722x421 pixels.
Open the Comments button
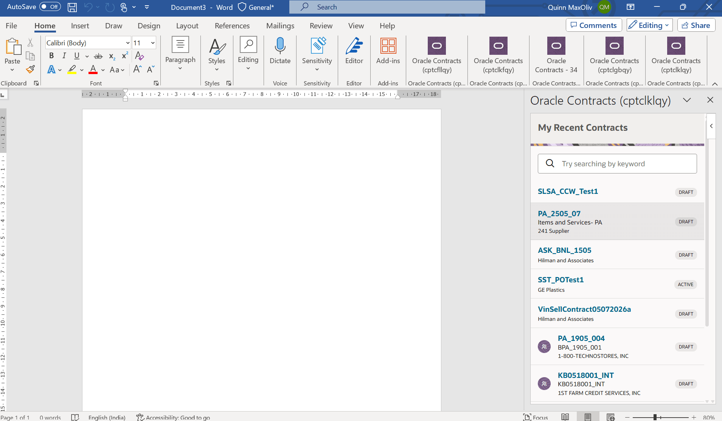[594, 25]
